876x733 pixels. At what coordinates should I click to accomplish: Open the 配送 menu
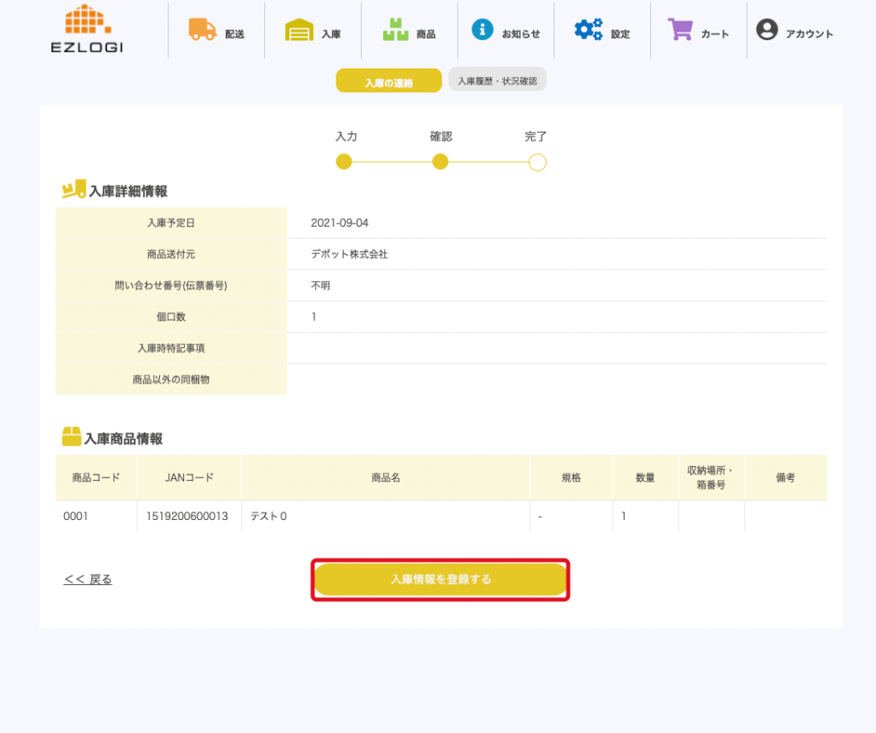[x=234, y=34]
